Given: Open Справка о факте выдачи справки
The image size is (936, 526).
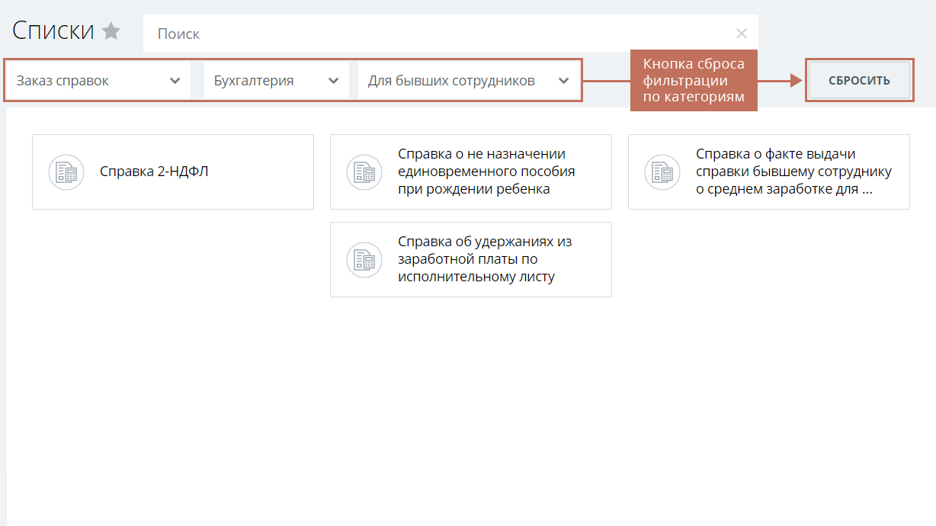Looking at the screenshot, I should (793, 172).
